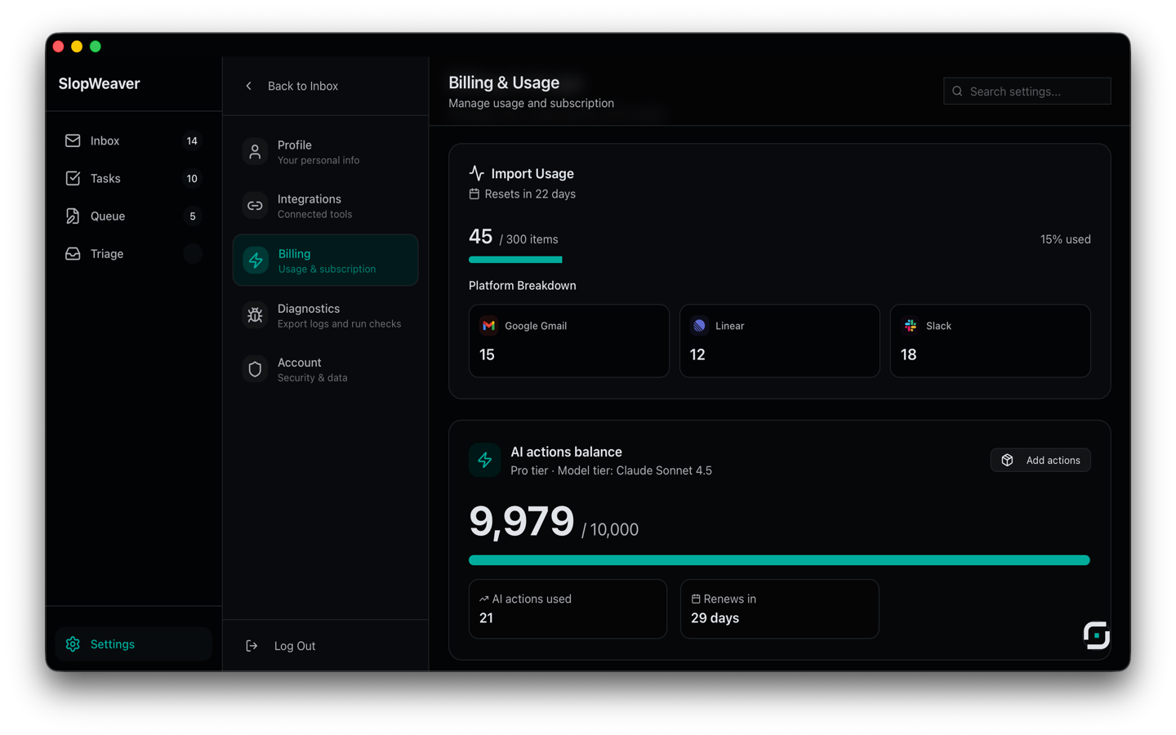Click the 9,979 balance number

522,521
